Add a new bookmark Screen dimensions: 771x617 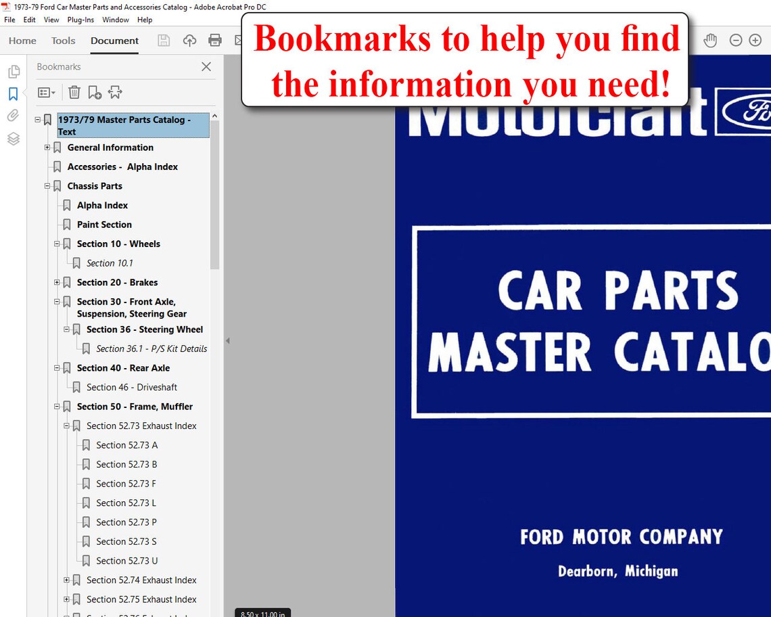[x=95, y=92]
